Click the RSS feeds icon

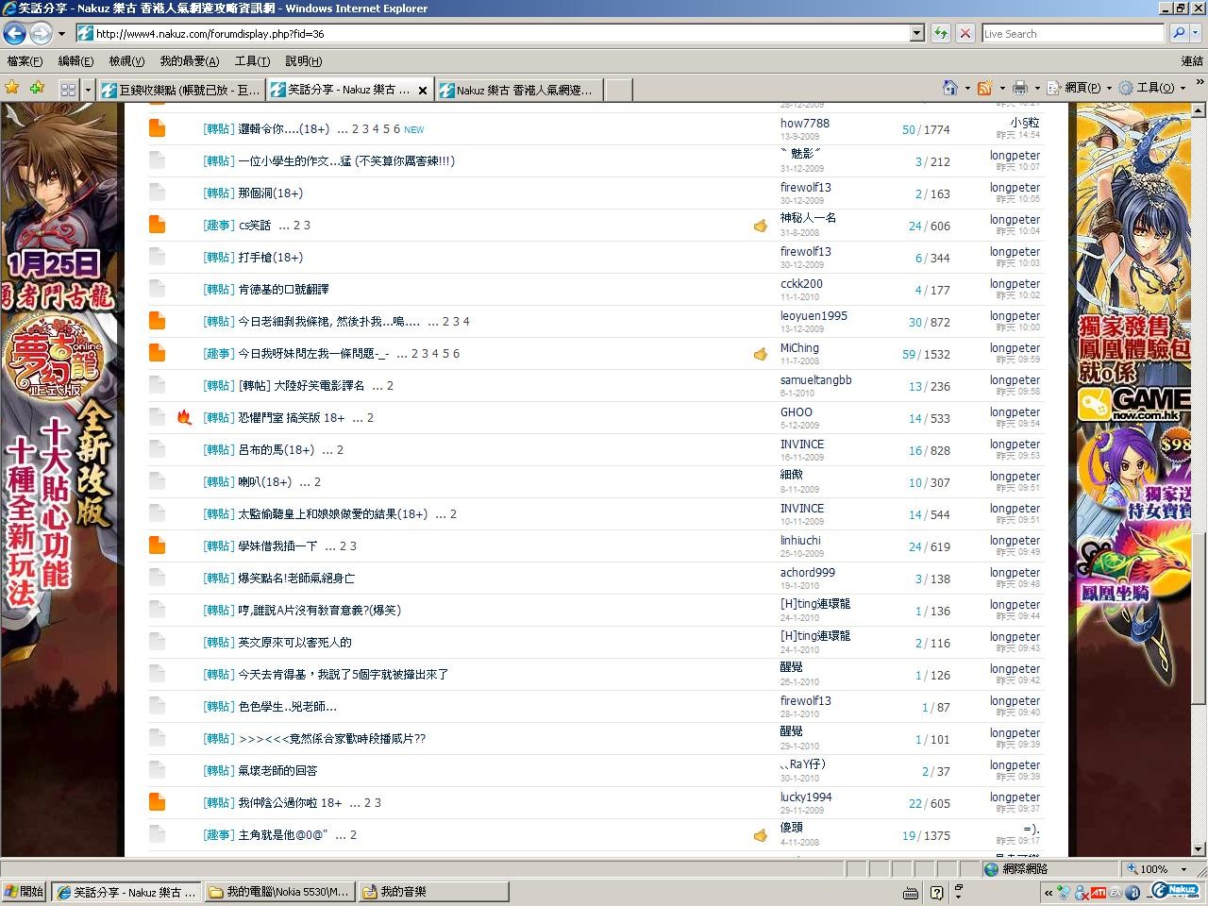pos(984,88)
